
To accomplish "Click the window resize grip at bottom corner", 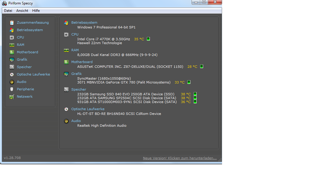I will [220, 160].
